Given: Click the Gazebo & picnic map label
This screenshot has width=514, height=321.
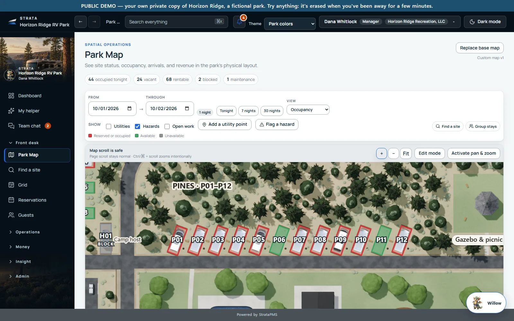Looking at the screenshot, I should 478,240.
